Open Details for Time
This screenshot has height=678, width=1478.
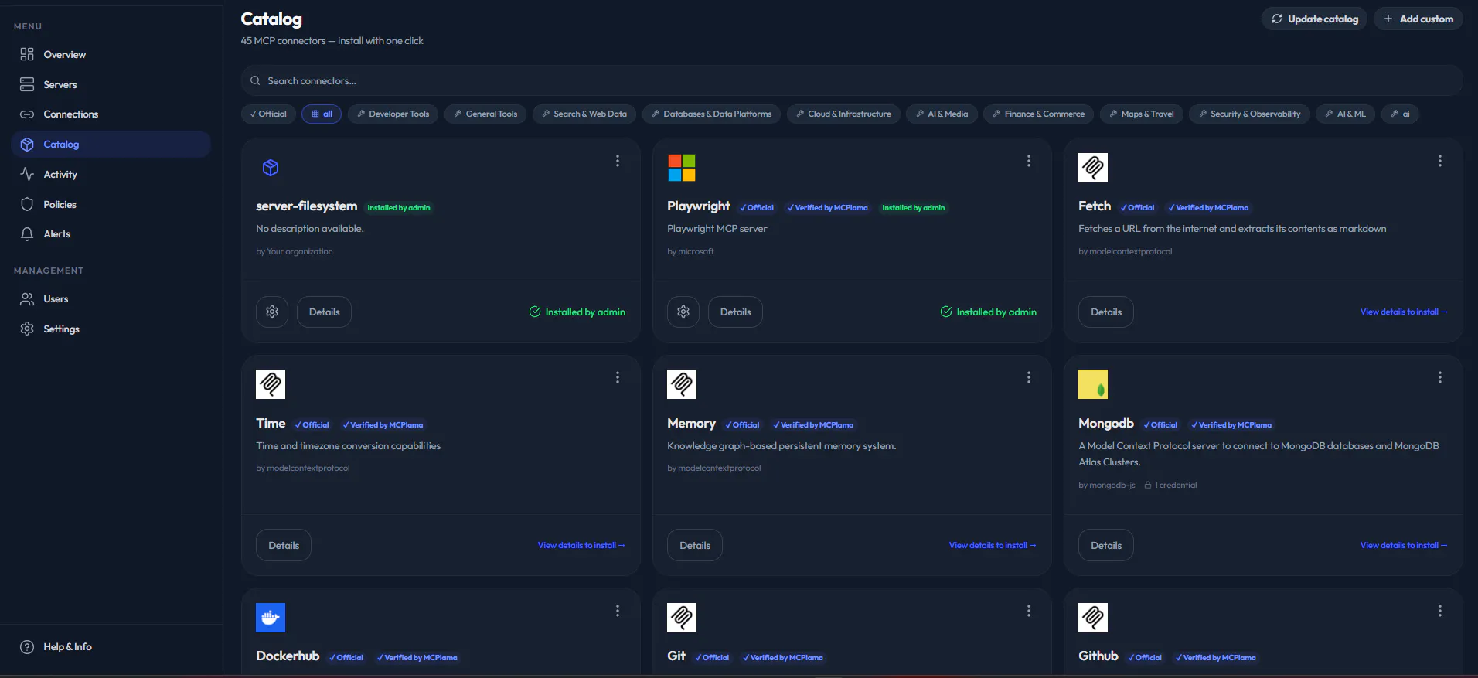284,545
